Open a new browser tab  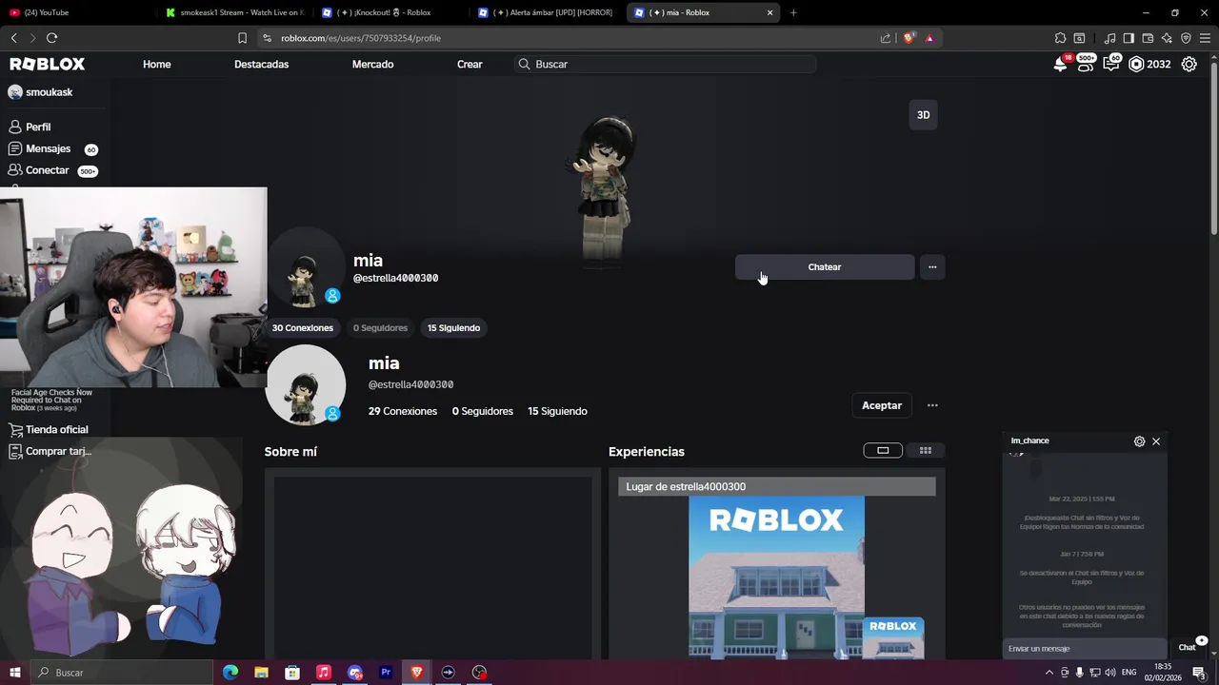793,12
